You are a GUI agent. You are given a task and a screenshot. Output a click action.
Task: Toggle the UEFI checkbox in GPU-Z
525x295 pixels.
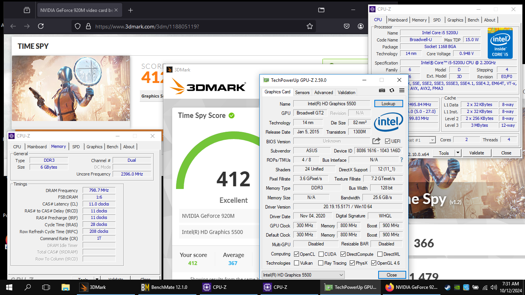click(387, 141)
